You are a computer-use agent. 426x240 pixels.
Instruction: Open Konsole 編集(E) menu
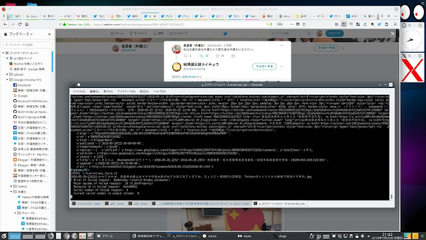point(95,91)
